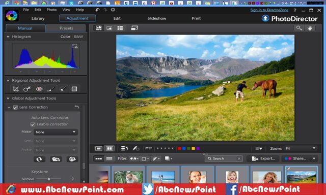This screenshot has height=195, width=326.
Task: Click the Share button
Action: pyautogui.click(x=296, y=159)
